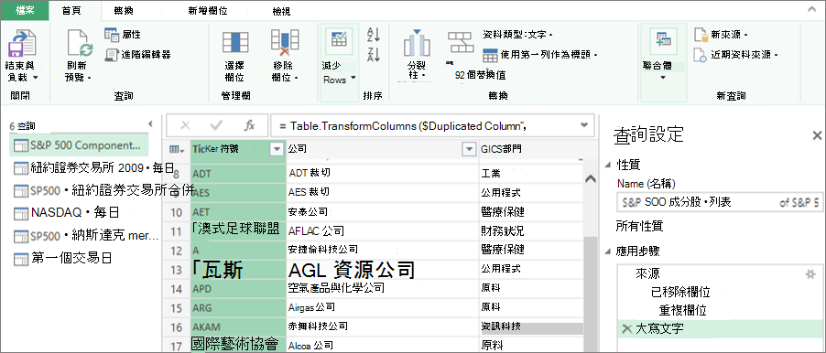Open the 減少 Rows dropdown arrow
826x353 pixels.
click(x=353, y=78)
